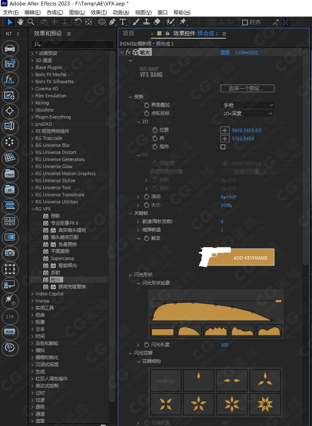Click the effects search input field
Screen dimensions: 312x426
pos(72,44)
